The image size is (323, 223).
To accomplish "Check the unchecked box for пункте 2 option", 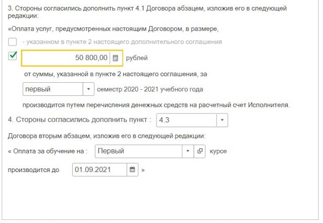I will pos(12,42).
